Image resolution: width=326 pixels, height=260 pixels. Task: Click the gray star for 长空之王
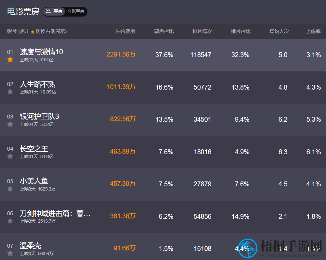tap(10, 156)
